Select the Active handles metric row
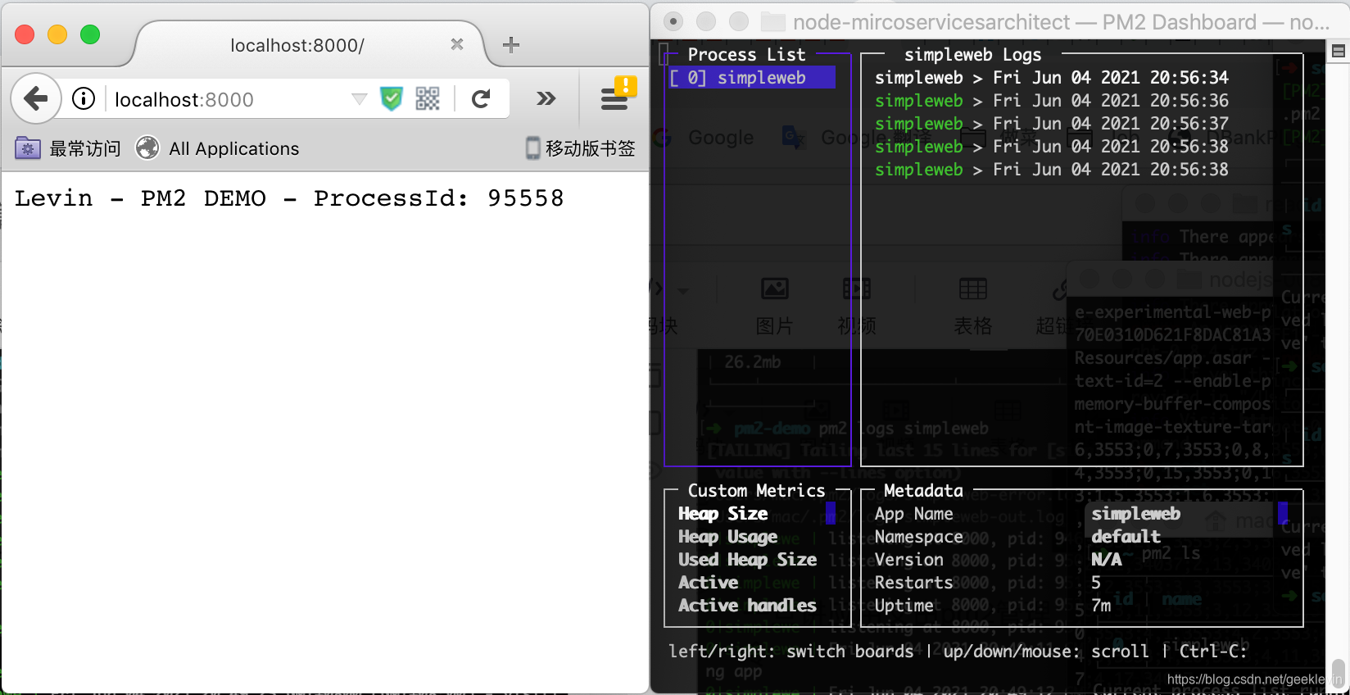This screenshot has width=1350, height=695. 747,606
